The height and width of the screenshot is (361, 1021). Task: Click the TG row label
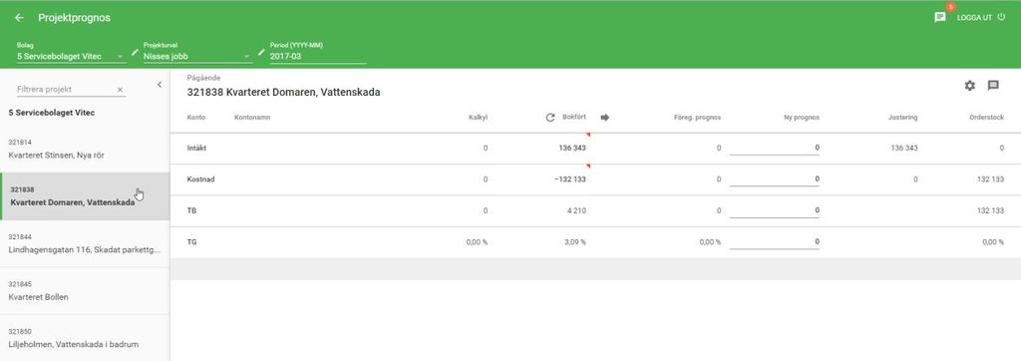point(191,241)
